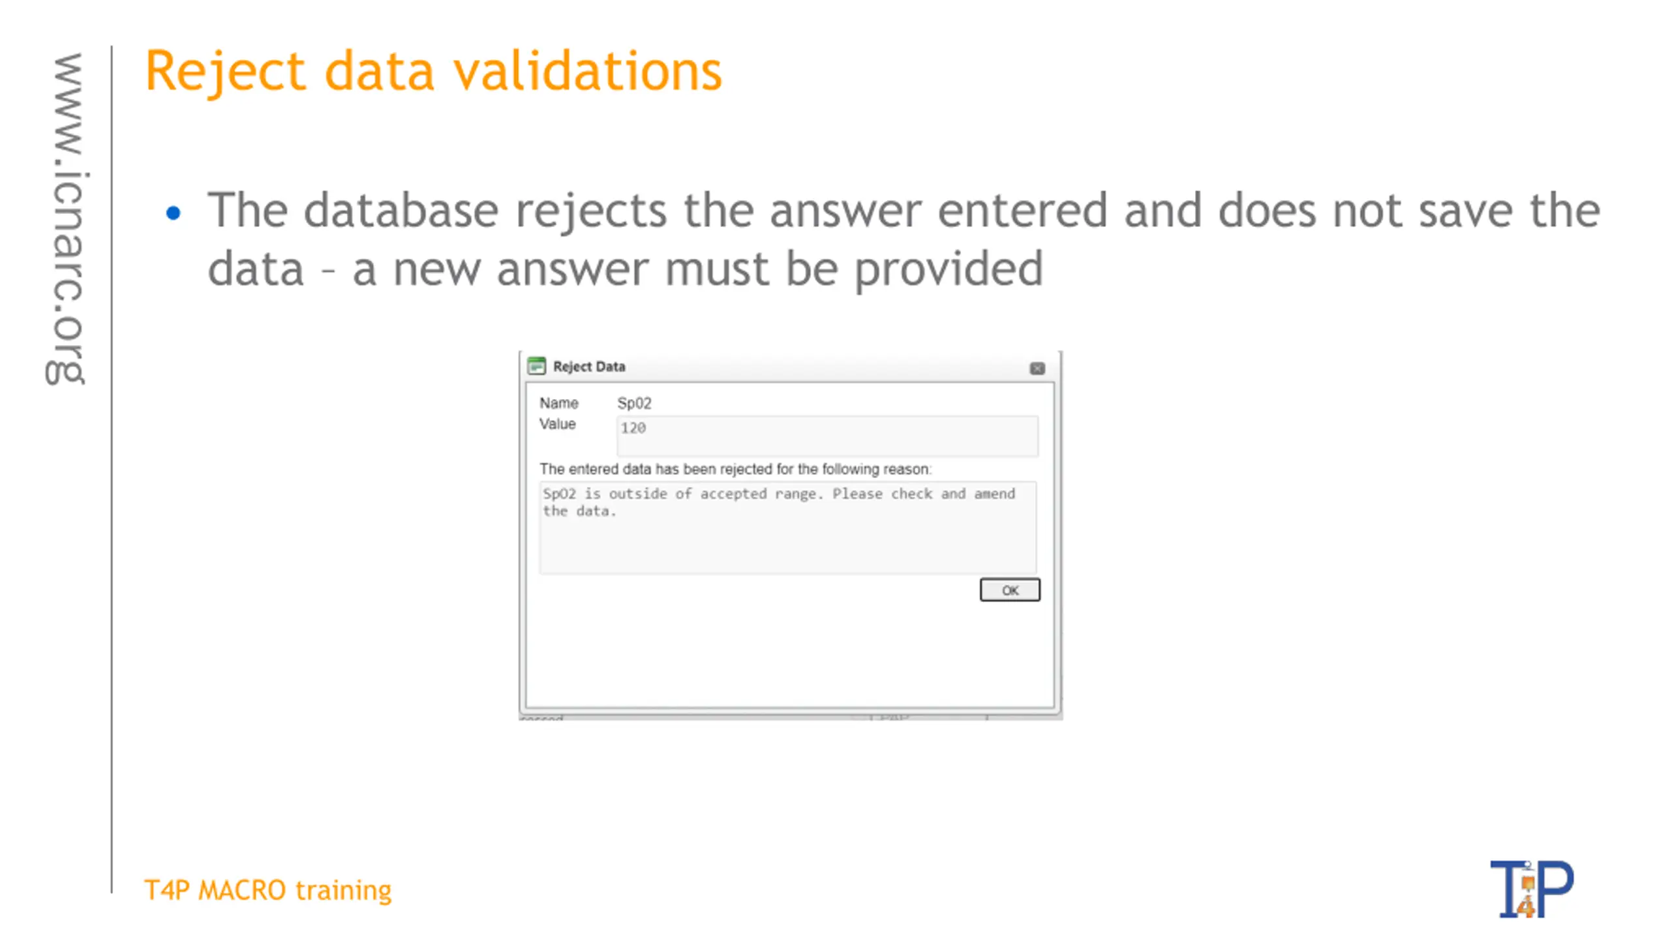The image size is (1670, 939).
Task: Select the Sp02 name value text
Action: [x=634, y=403]
